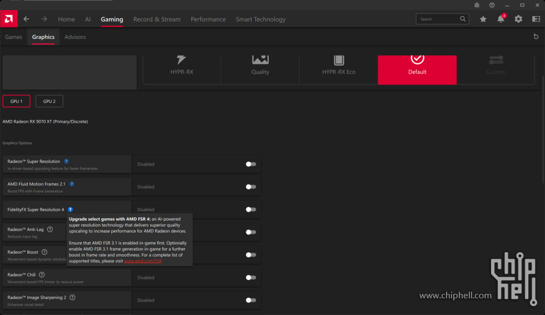Open Radeon Super Resolution help icon
The image size is (545, 315).
coord(66,161)
